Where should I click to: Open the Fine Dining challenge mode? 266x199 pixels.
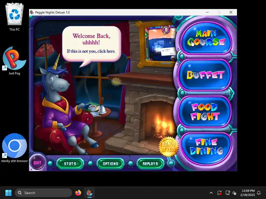(206, 148)
